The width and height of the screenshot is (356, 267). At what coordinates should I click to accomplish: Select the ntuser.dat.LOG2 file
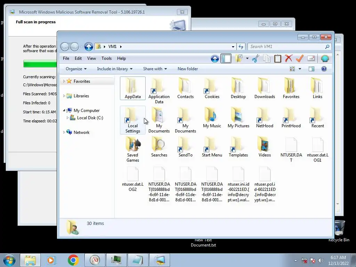(132, 179)
